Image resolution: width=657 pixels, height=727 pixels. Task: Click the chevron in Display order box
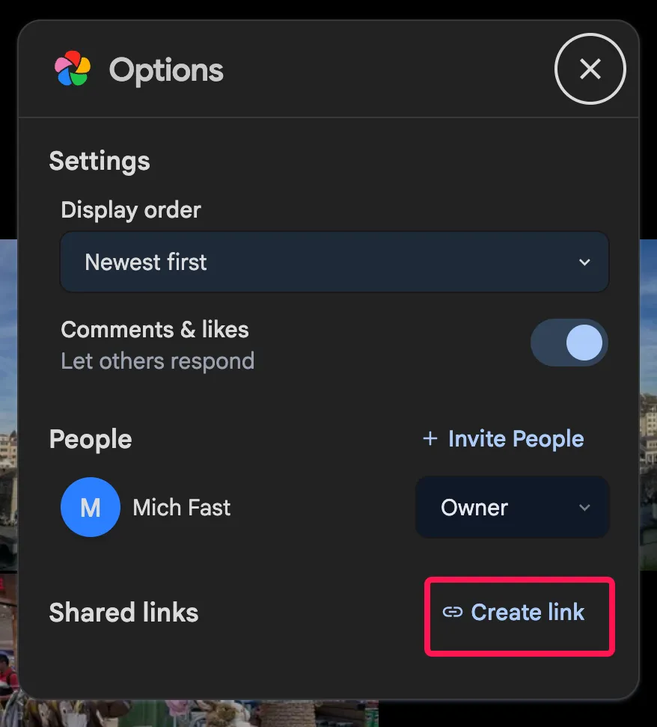point(584,263)
